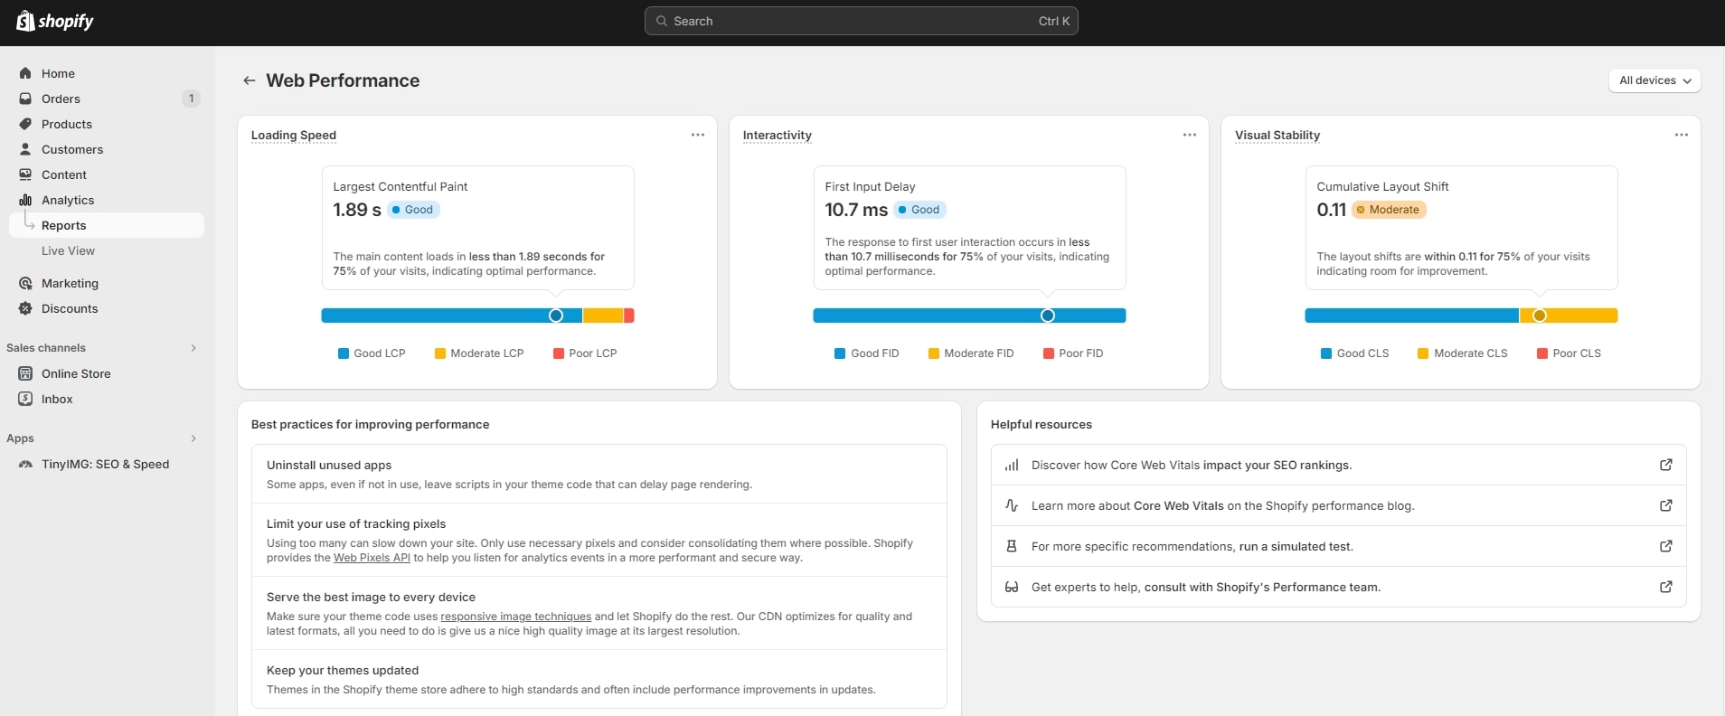The image size is (1725, 716).
Task: Click the Shopify logo in header
Action: 55,21
